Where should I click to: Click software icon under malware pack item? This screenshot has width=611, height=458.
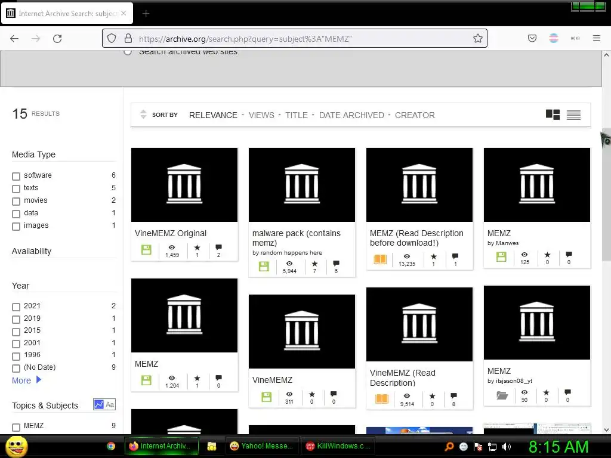click(x=264, y=267)
